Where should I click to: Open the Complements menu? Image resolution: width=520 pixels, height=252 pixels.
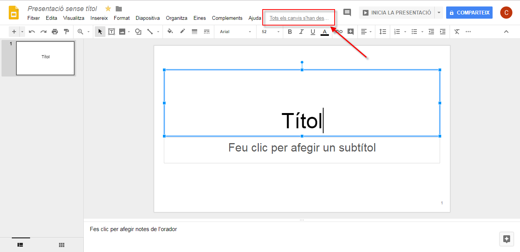click(x=227, y=18)
